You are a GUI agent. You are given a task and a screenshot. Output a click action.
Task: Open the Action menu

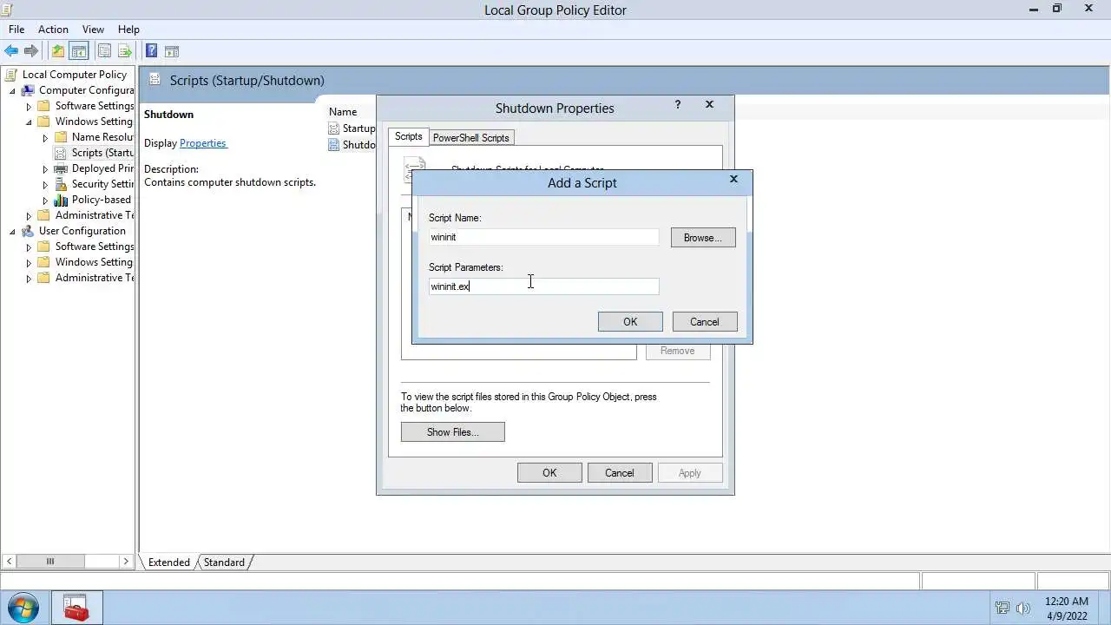(53, 30)
